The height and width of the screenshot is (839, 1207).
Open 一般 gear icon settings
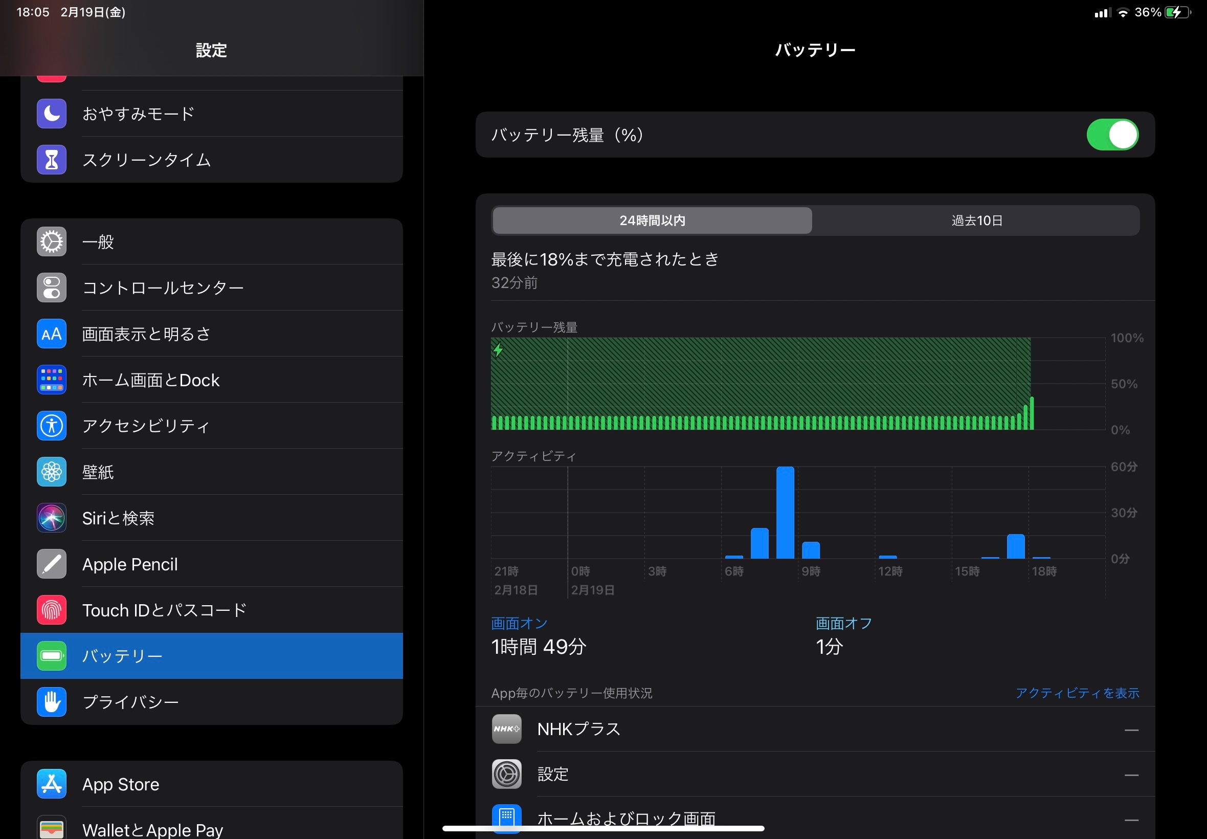pyautogui.click(x=52, y=242)
